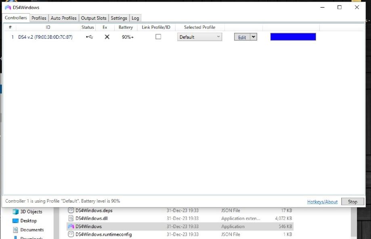
Task: Click the DS4Windows.dll file icon
Action: pos(71,218)
